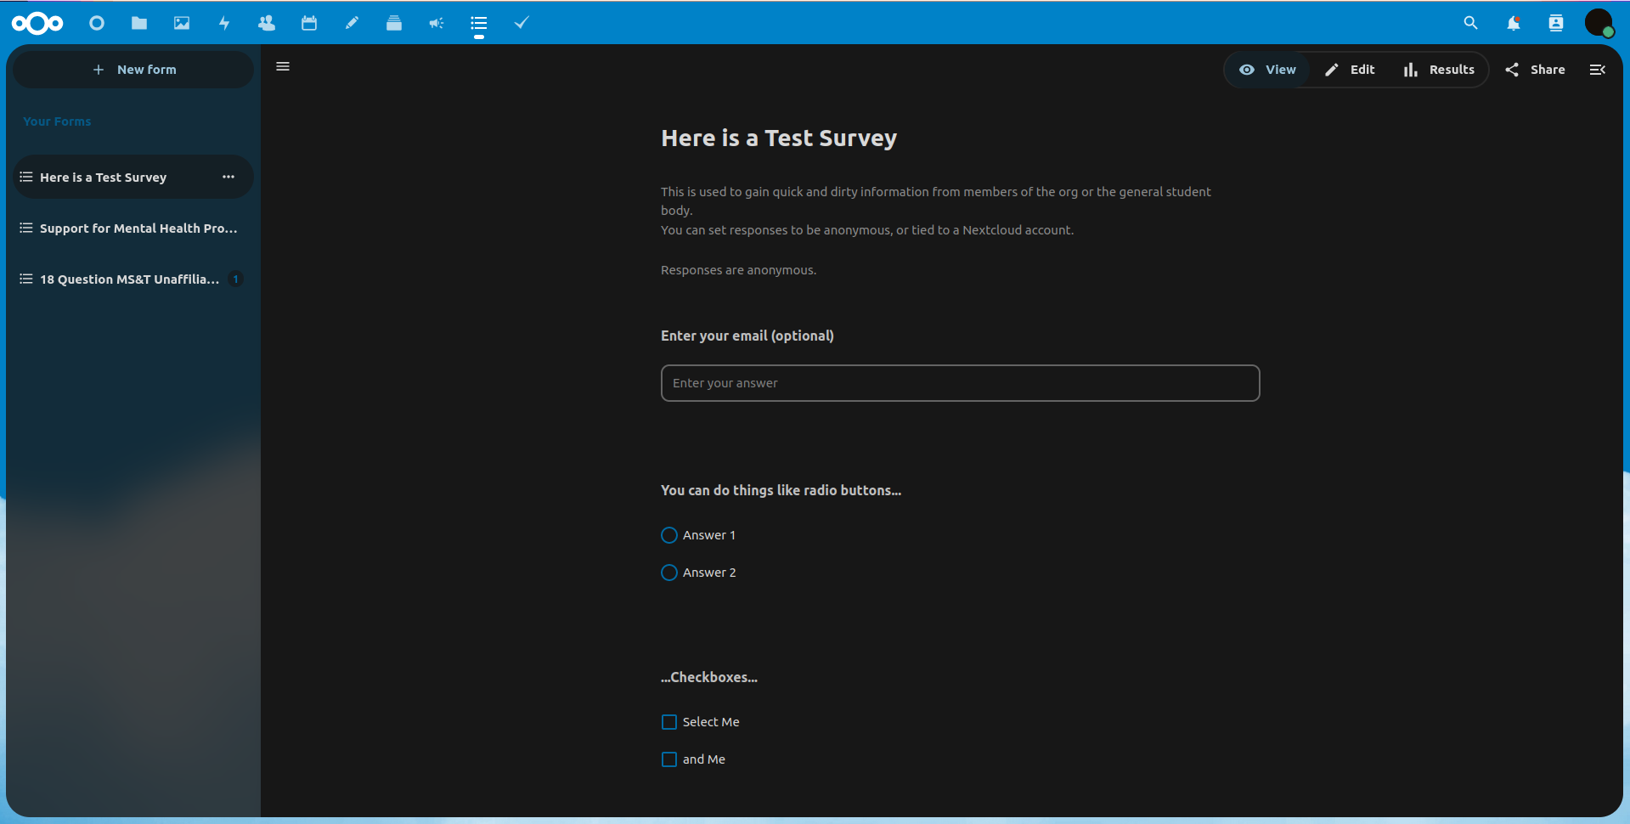
Task: Click into the email answer field
Action: point(959,383)
